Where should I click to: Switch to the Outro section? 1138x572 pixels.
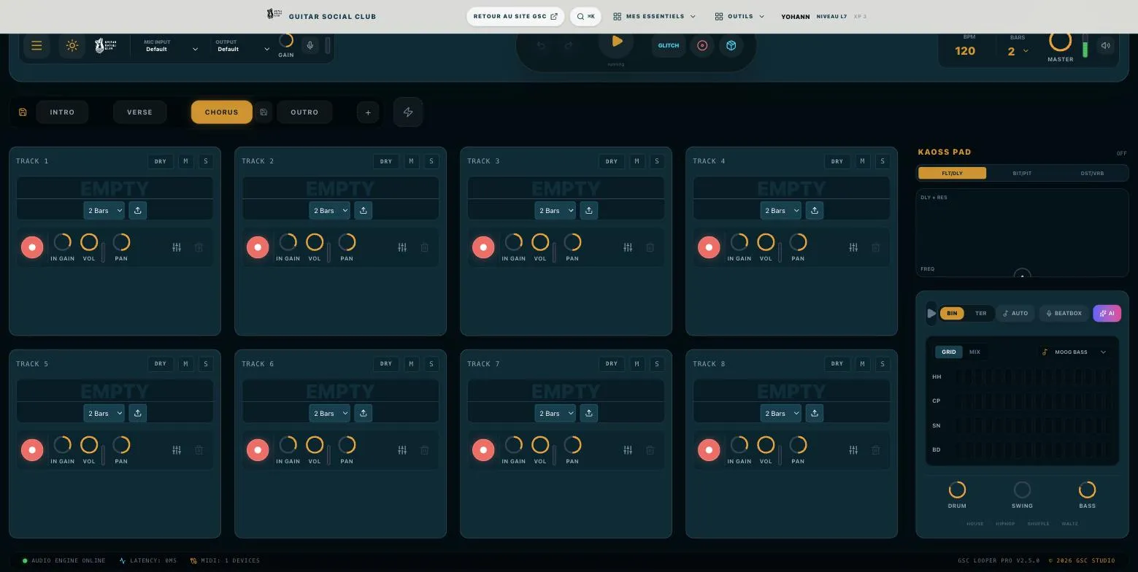[304, 112]
